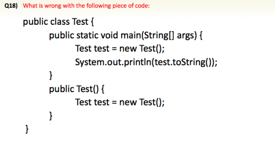Click the red question text sentence

point(86,6)
